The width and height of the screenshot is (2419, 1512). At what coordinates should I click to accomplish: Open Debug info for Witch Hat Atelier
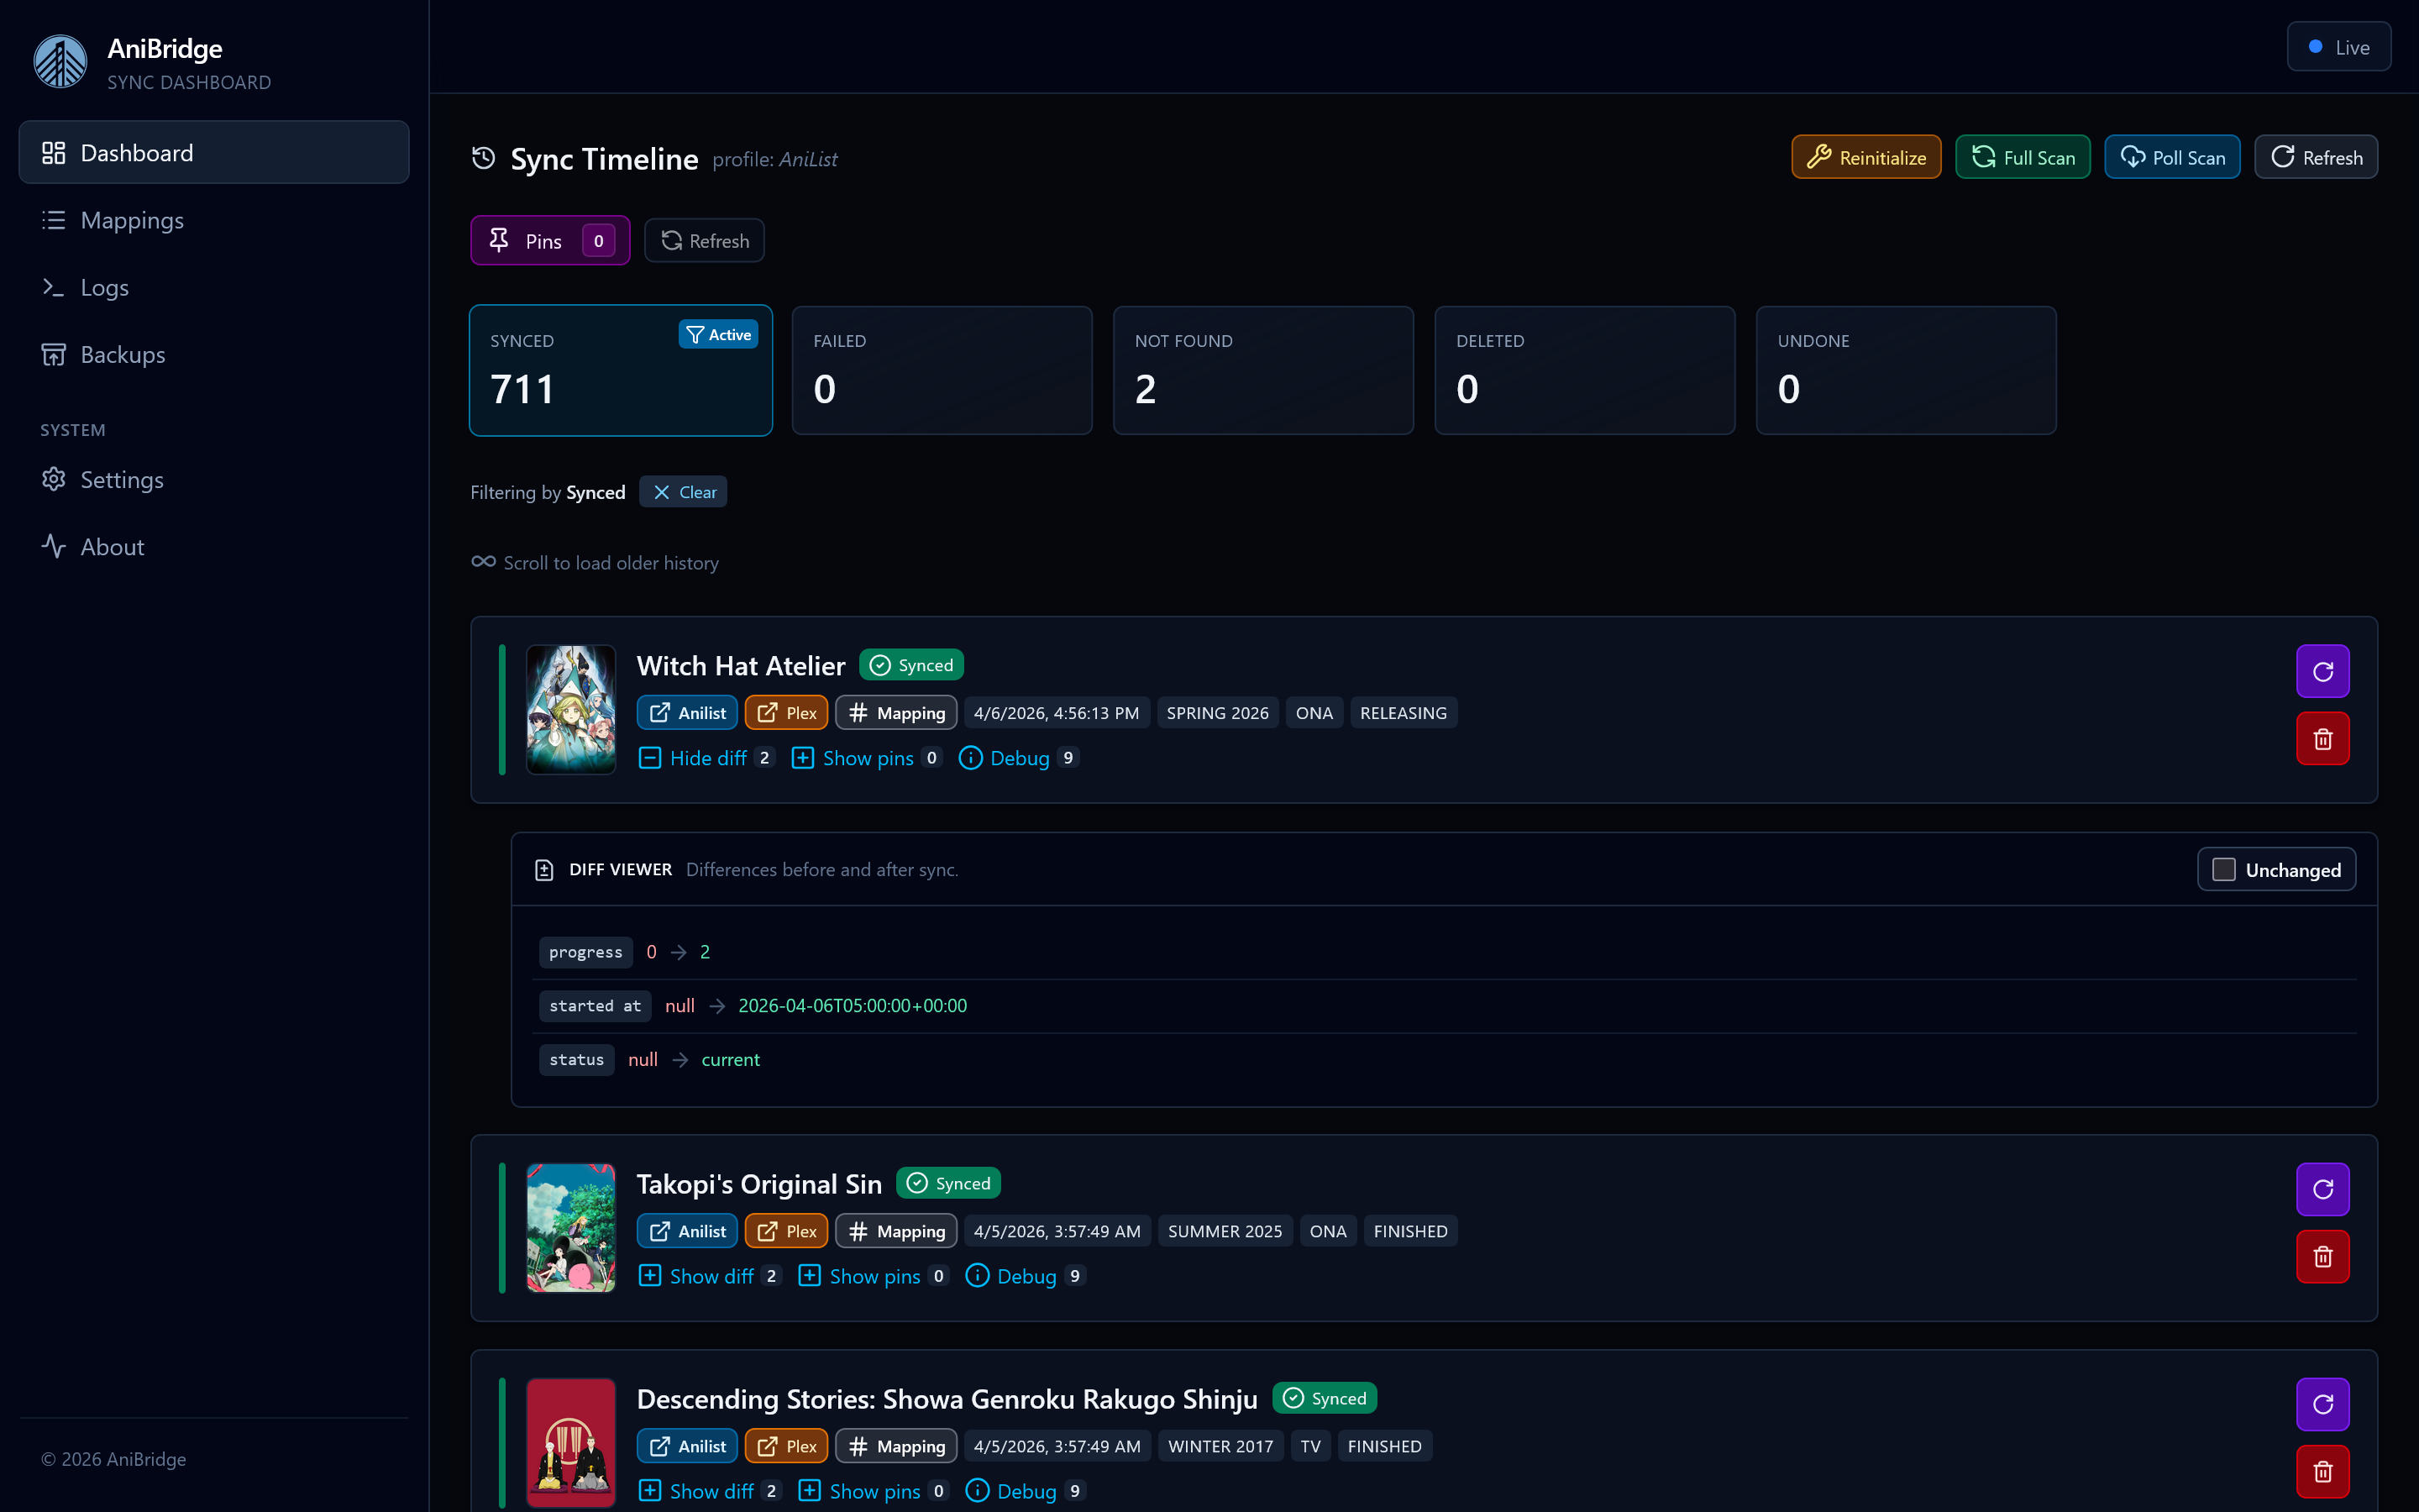tap(1018, 758)
